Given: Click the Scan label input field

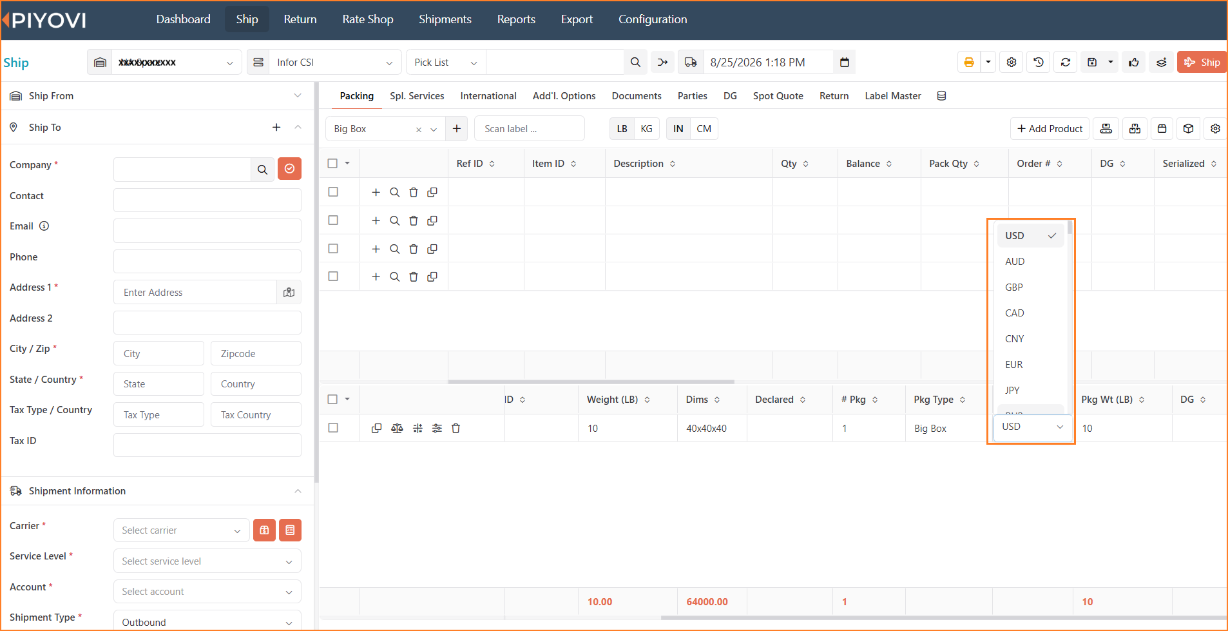Looking at the screenshot, I should pyautogui.click(x=530, y=129).
